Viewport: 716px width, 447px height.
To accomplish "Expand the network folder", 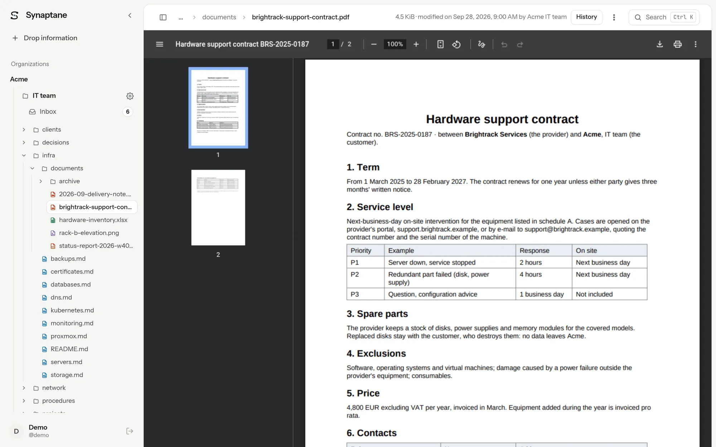I will point(24,388).
